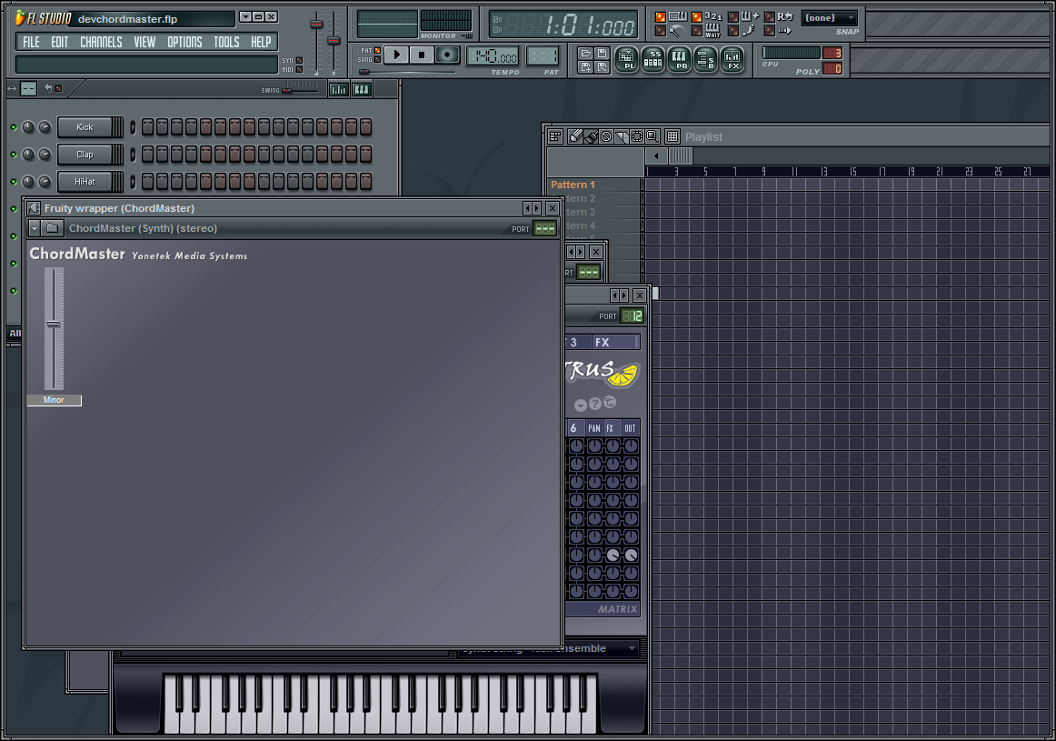This screenshot has width=1056, height=741.
Task: Open the VIEW menu
Action: [x=144, y=42]
